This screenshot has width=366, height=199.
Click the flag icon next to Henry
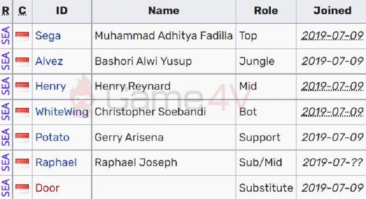click(x=22, y=86)
